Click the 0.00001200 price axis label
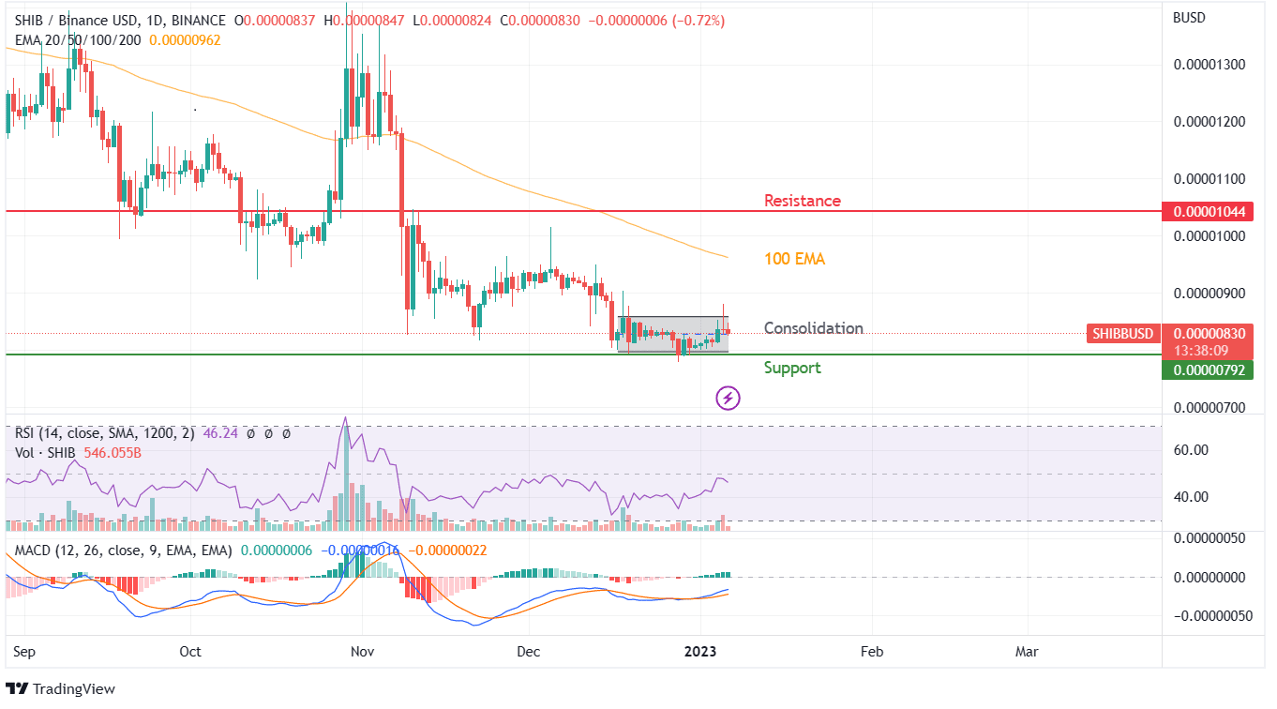This screenshot has height=709, width=1277. 1209,122
